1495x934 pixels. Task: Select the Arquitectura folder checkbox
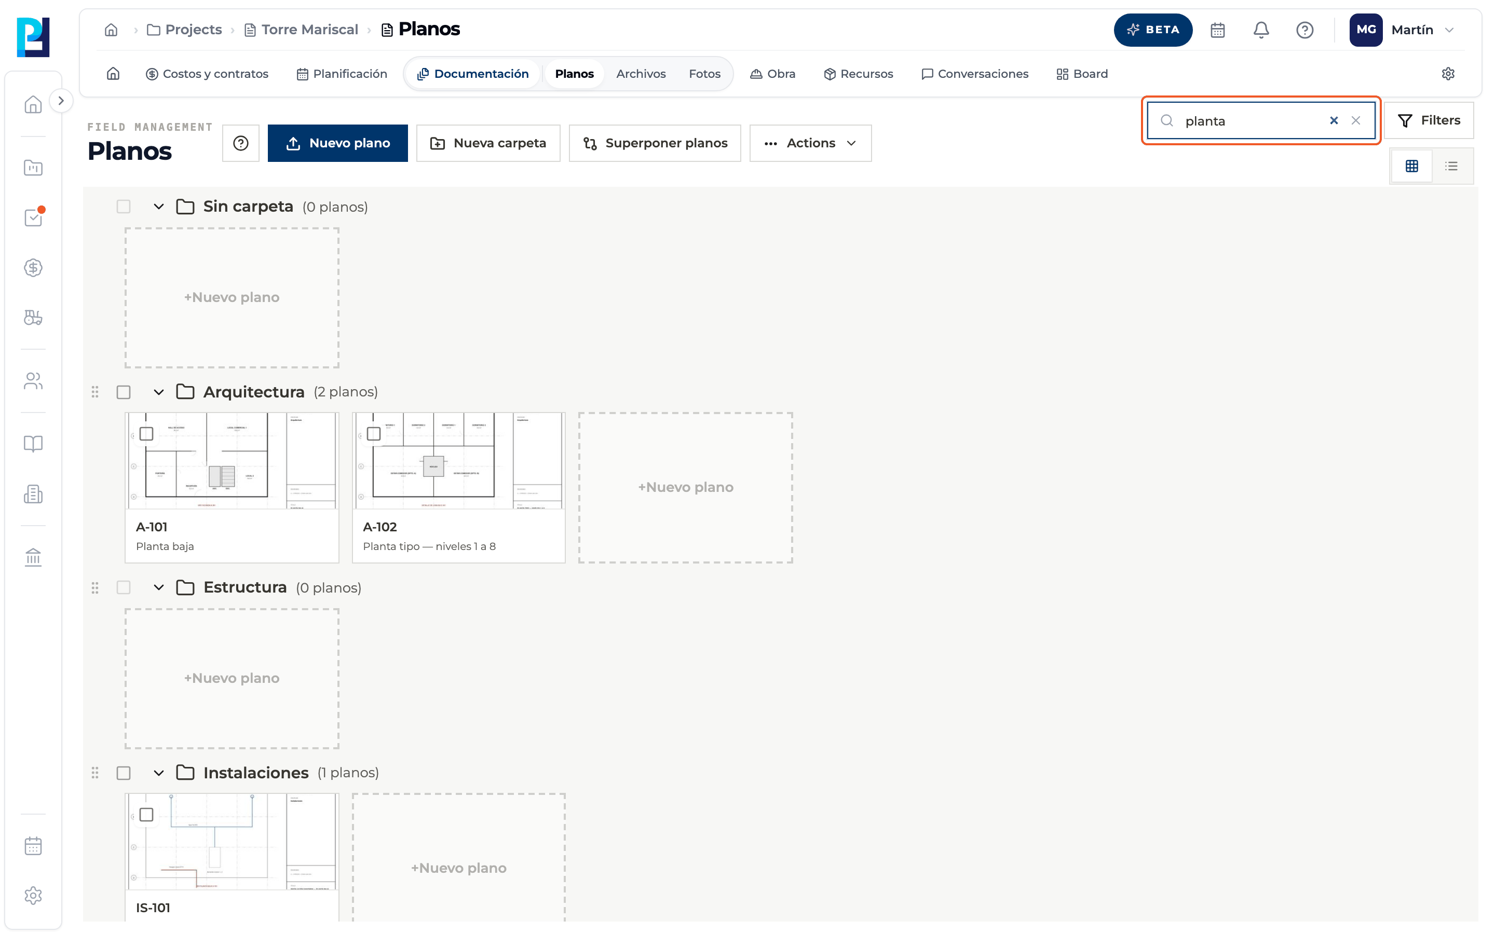click(124, 392)
